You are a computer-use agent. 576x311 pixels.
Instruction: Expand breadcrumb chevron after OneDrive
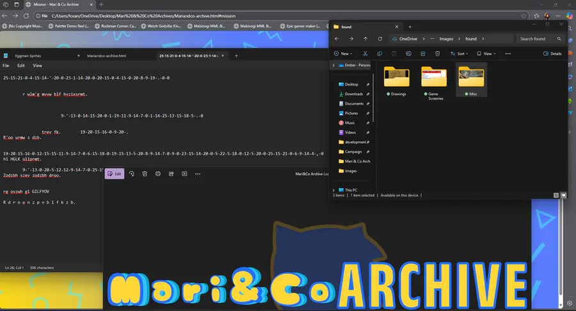pos(423,38)
